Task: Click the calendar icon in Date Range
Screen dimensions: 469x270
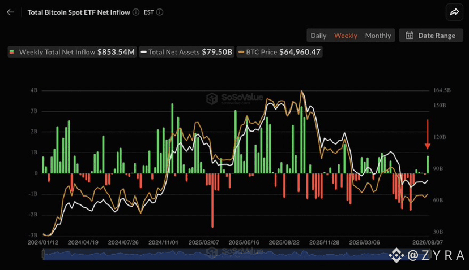Action: click(410, 35)
